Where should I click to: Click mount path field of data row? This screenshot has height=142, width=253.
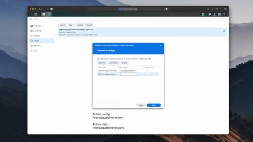(128, 74)
